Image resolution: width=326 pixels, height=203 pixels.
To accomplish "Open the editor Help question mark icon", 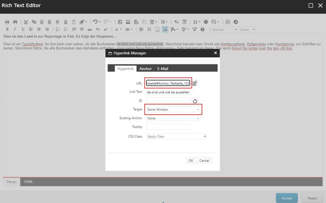I will coord(202,29).
